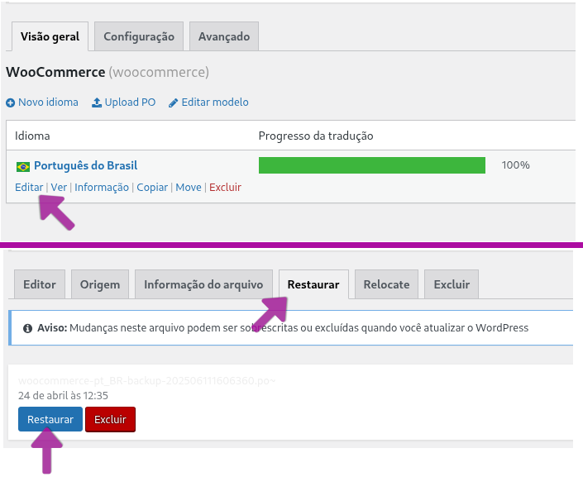Screen dimensions: 583x491
Task: Switch to the Editor tab
Action: 40,284
